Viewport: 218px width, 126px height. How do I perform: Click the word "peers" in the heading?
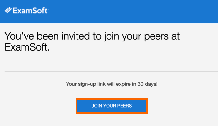point(156,36)
